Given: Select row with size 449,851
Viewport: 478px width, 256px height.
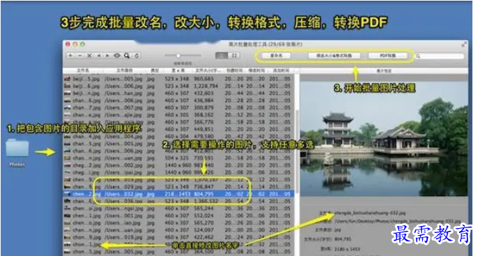Looking at the screenshot, I should (178, 129).
